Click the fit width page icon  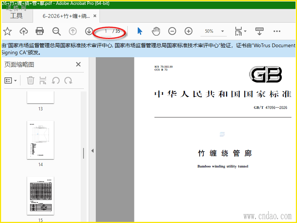click(238, 31)
